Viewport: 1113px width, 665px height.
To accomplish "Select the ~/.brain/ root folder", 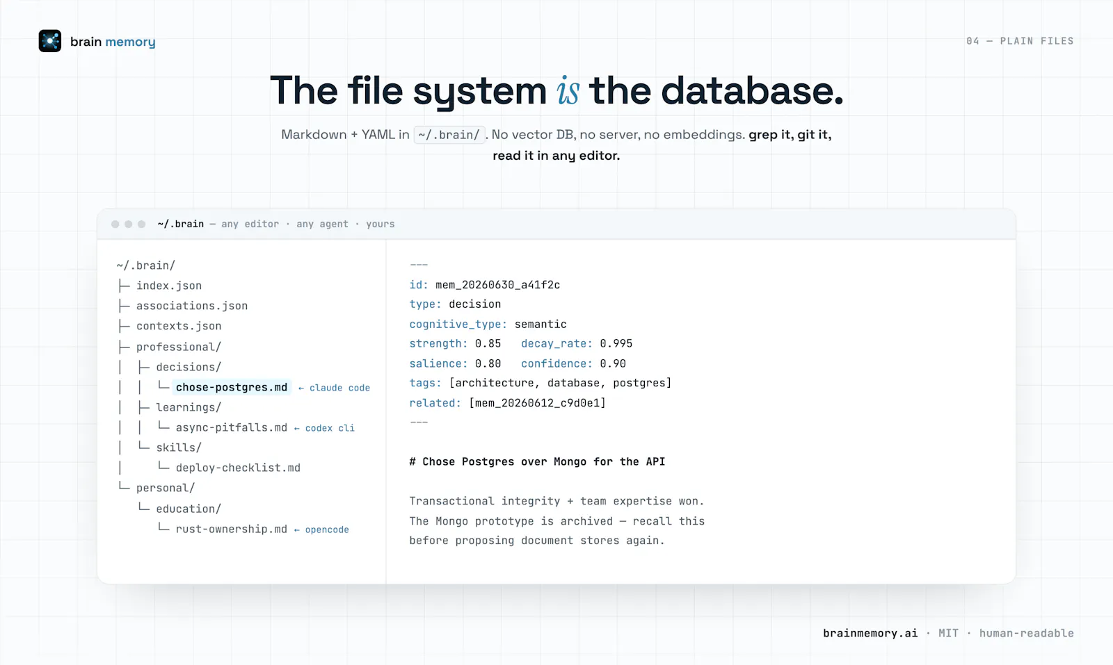I will pos(146,265).
